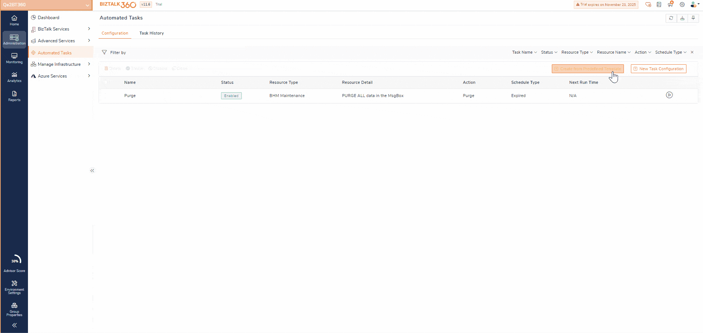Open the Resource Type filter dropdown

[577, 53]
